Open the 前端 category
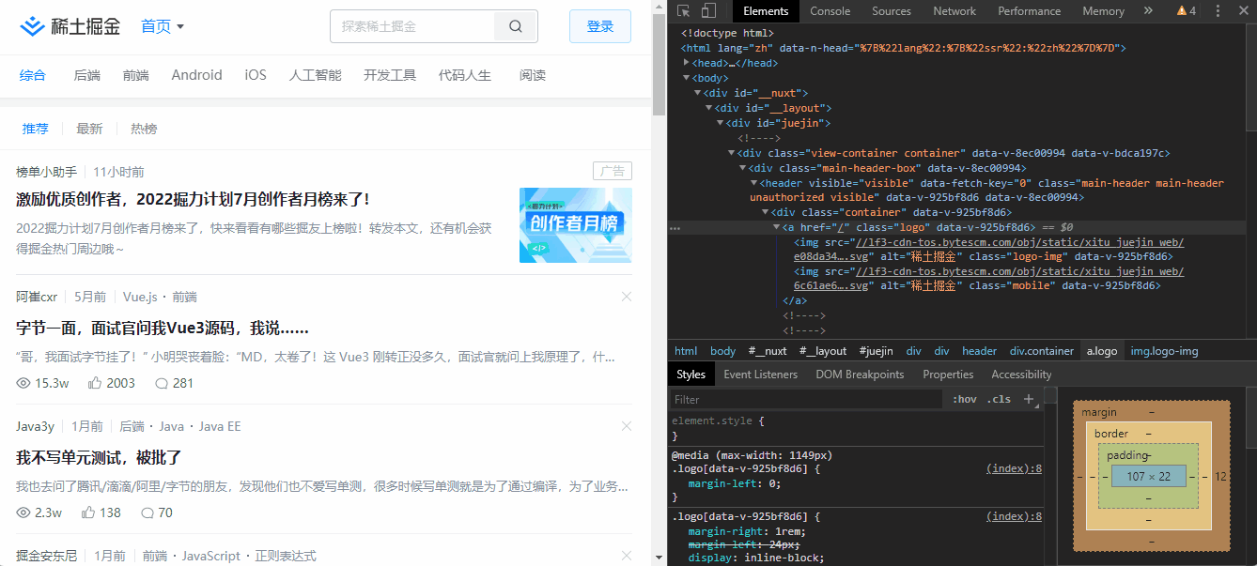The height and width of the screenshot is (566, 1257). click(136, 75)
